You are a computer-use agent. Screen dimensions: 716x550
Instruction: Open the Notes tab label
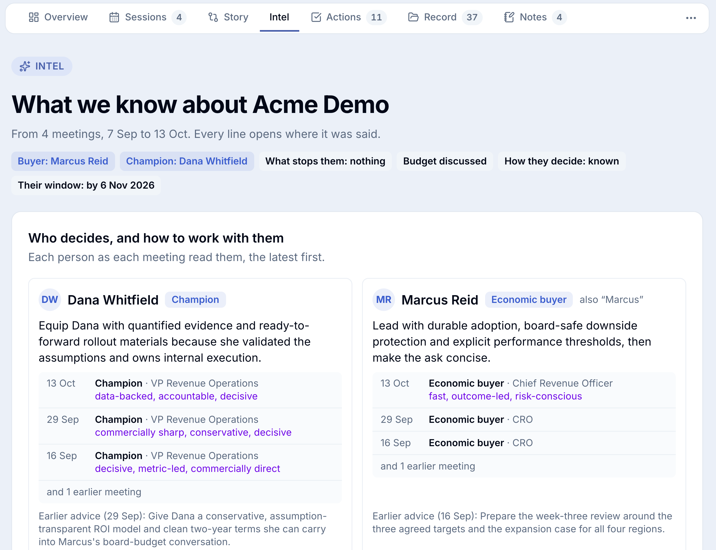click(533, 17)
